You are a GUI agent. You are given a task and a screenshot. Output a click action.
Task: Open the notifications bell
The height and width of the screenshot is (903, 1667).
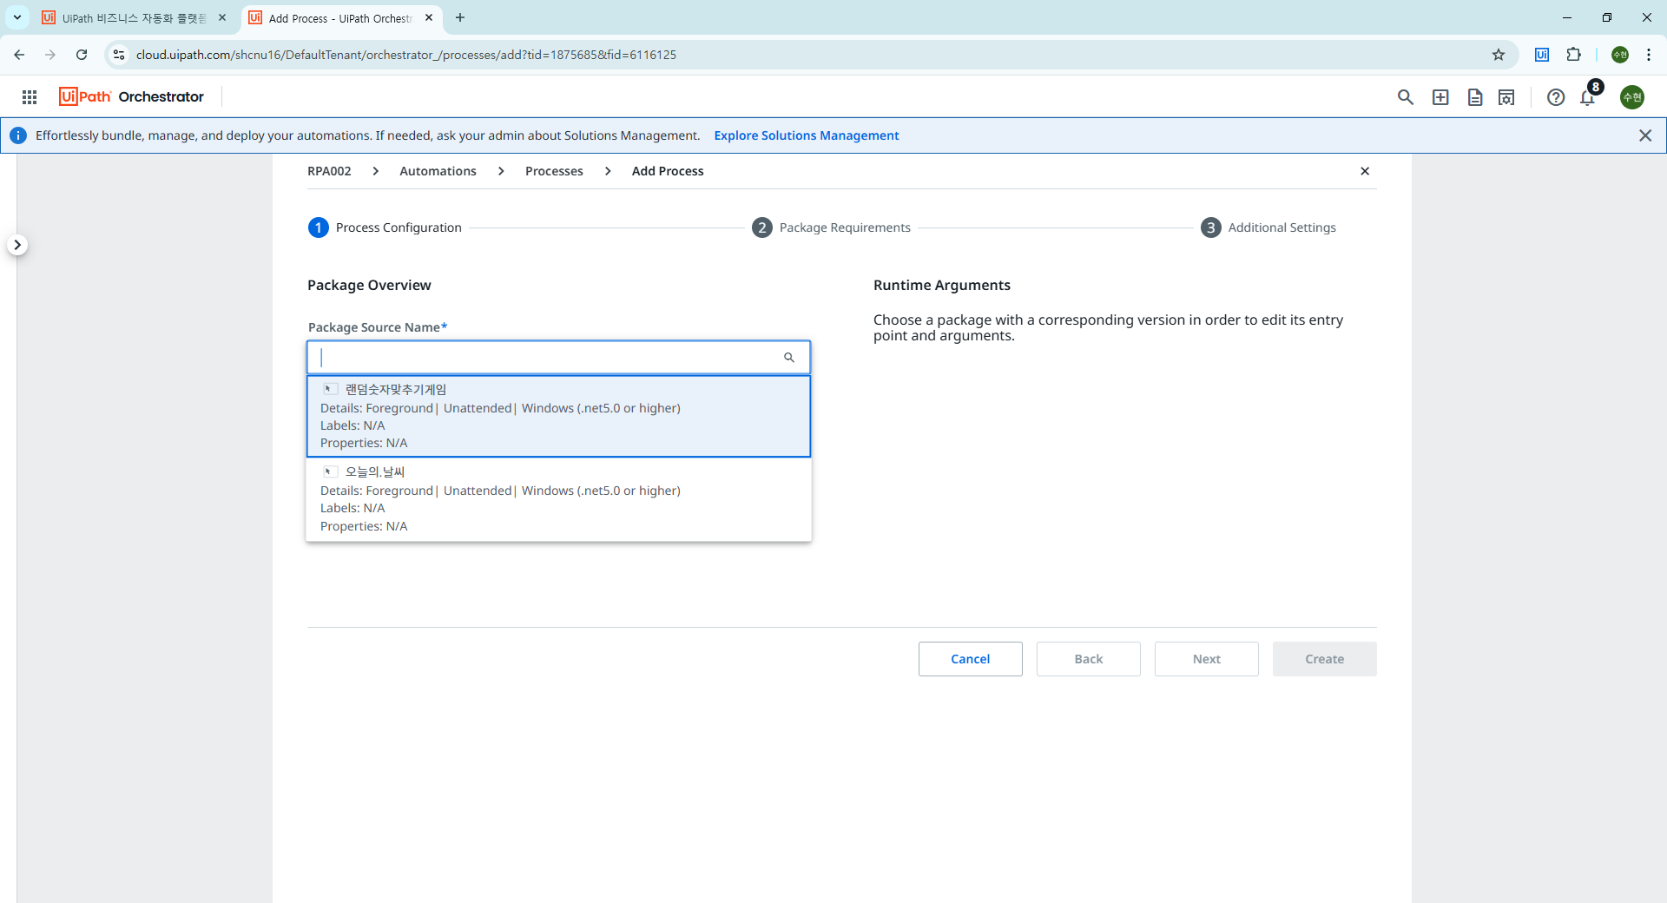pos(1588,97)
